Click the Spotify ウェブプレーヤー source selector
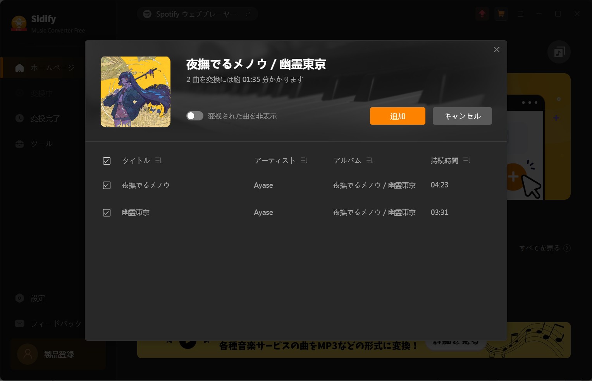The height and width of the screenshot is (381, 592). (198, 14)
